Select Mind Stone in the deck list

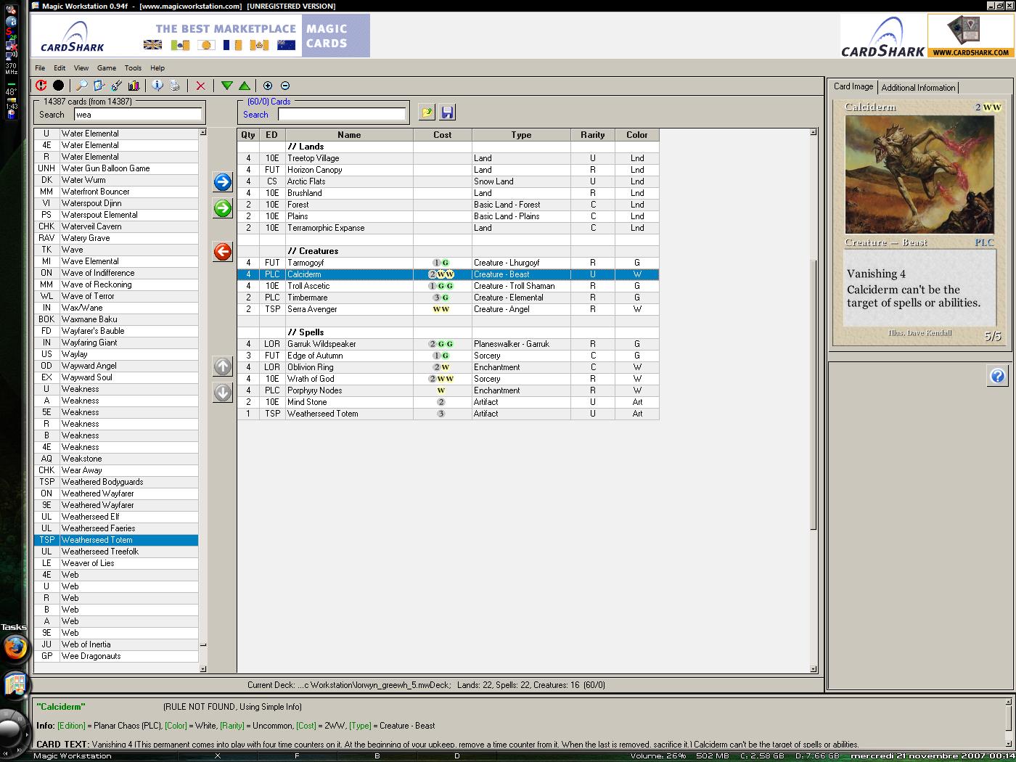point(448,402)
